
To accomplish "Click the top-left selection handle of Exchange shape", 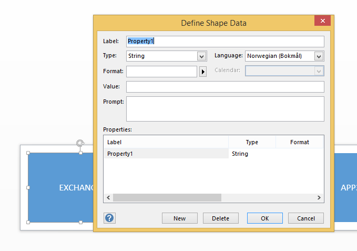I will [x=28, y=153].
